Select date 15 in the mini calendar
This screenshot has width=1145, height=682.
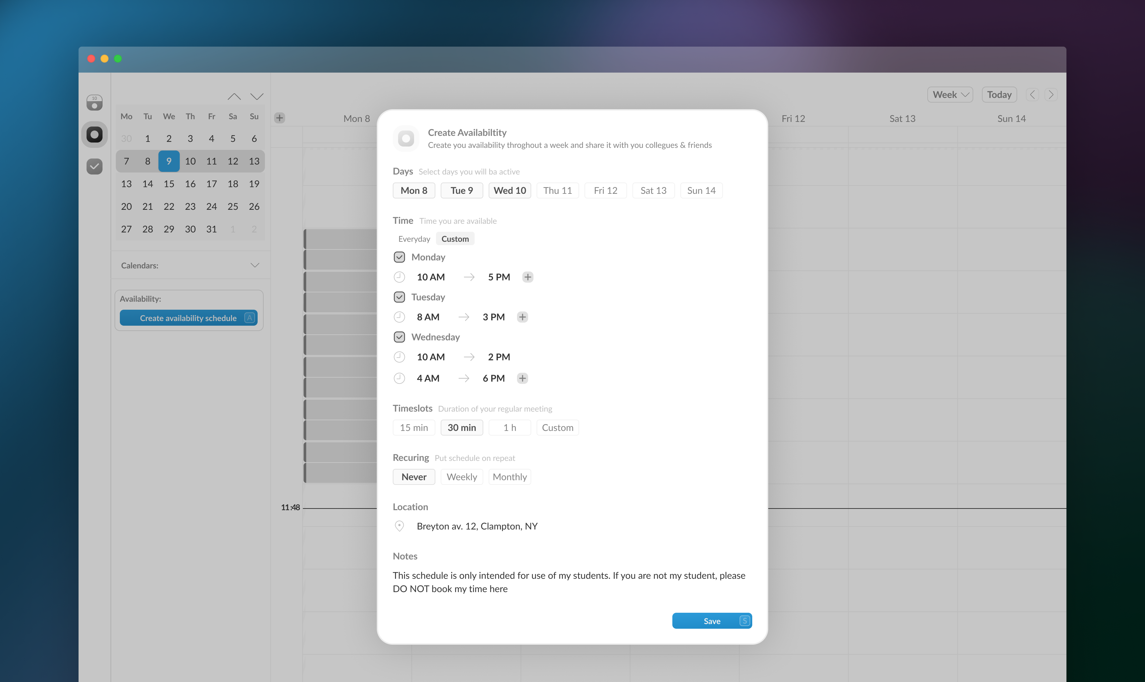coord(168,183)
